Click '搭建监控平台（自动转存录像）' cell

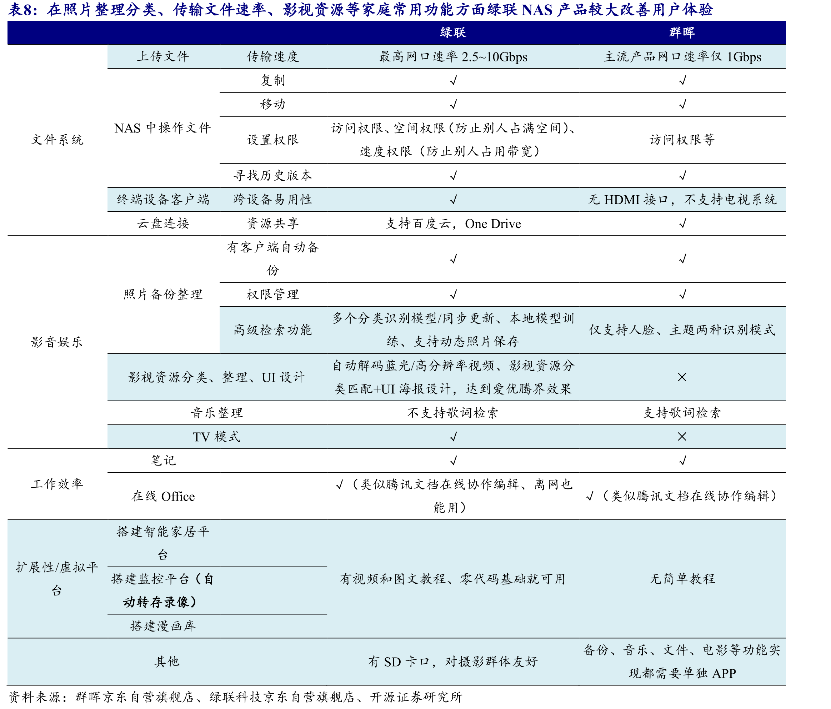[x=163, y=591]
